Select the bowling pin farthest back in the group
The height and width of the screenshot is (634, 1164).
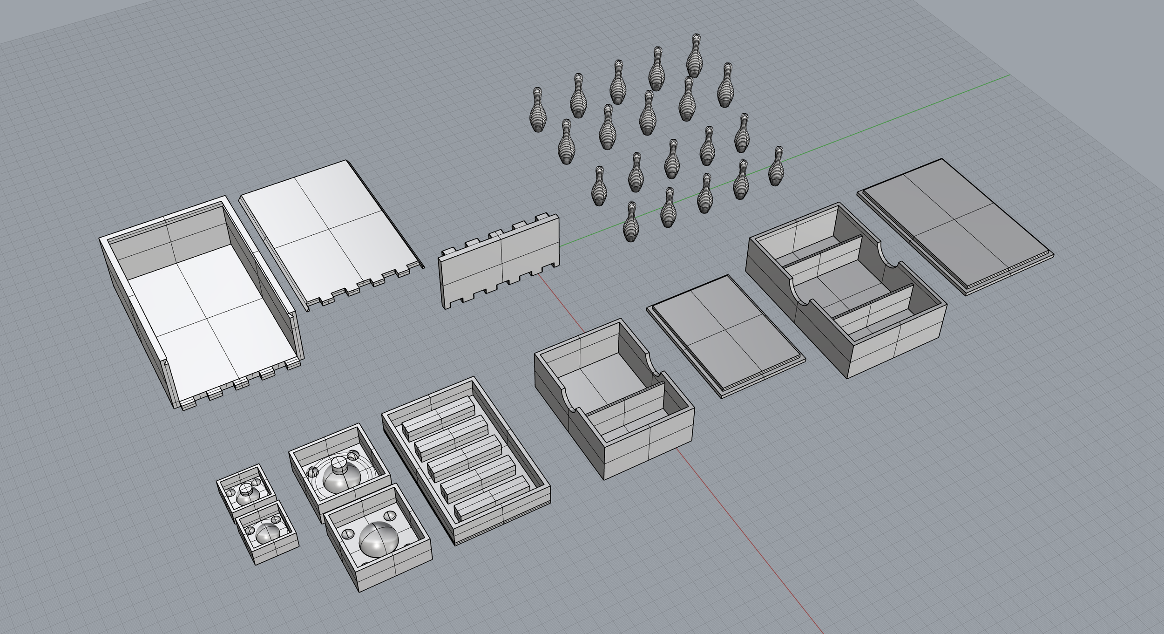click(695, 55)
